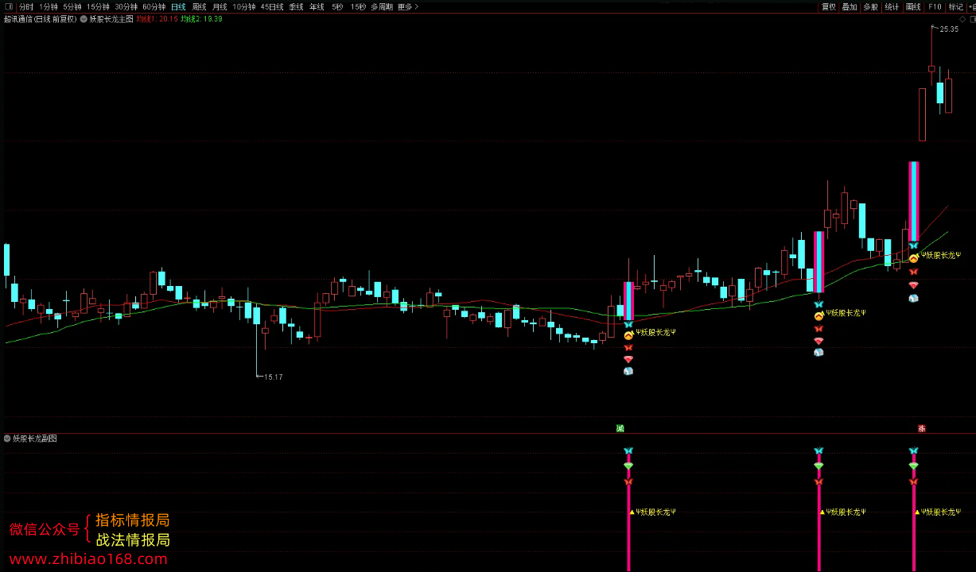Select the 日线 daily timeframe
This screenshot has height=572, width=976.
[178, 6]
